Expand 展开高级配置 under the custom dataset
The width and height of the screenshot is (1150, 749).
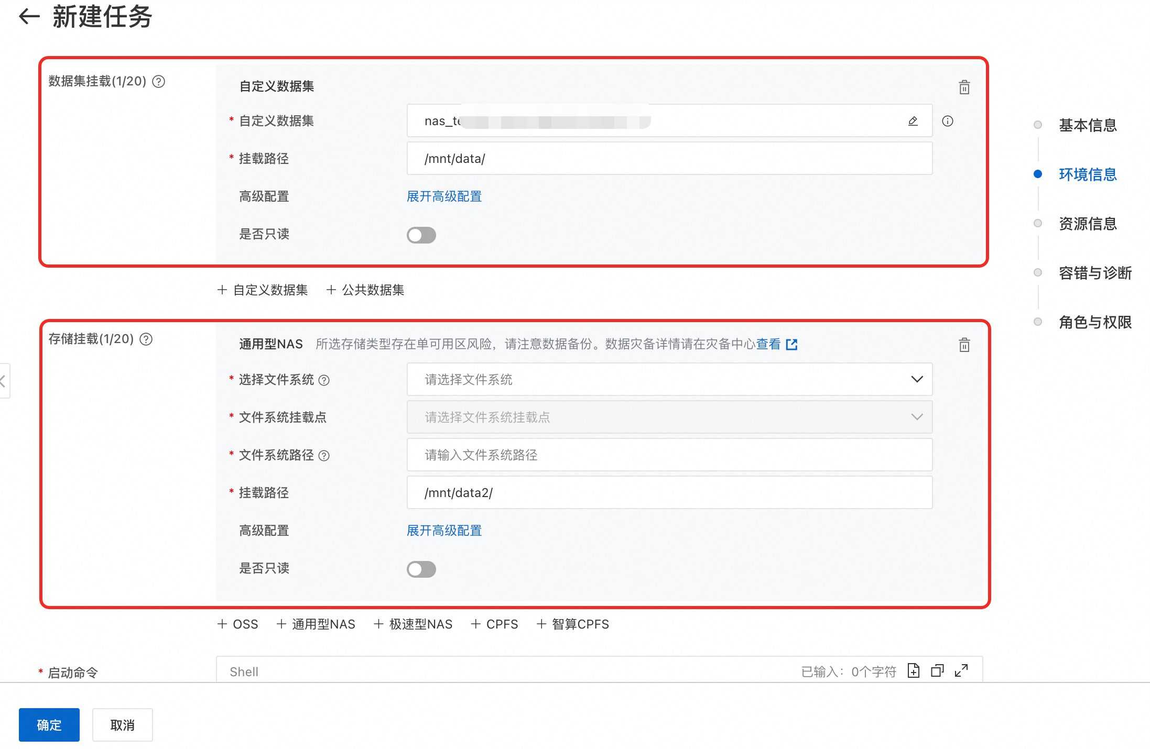(x=444, y=196)
